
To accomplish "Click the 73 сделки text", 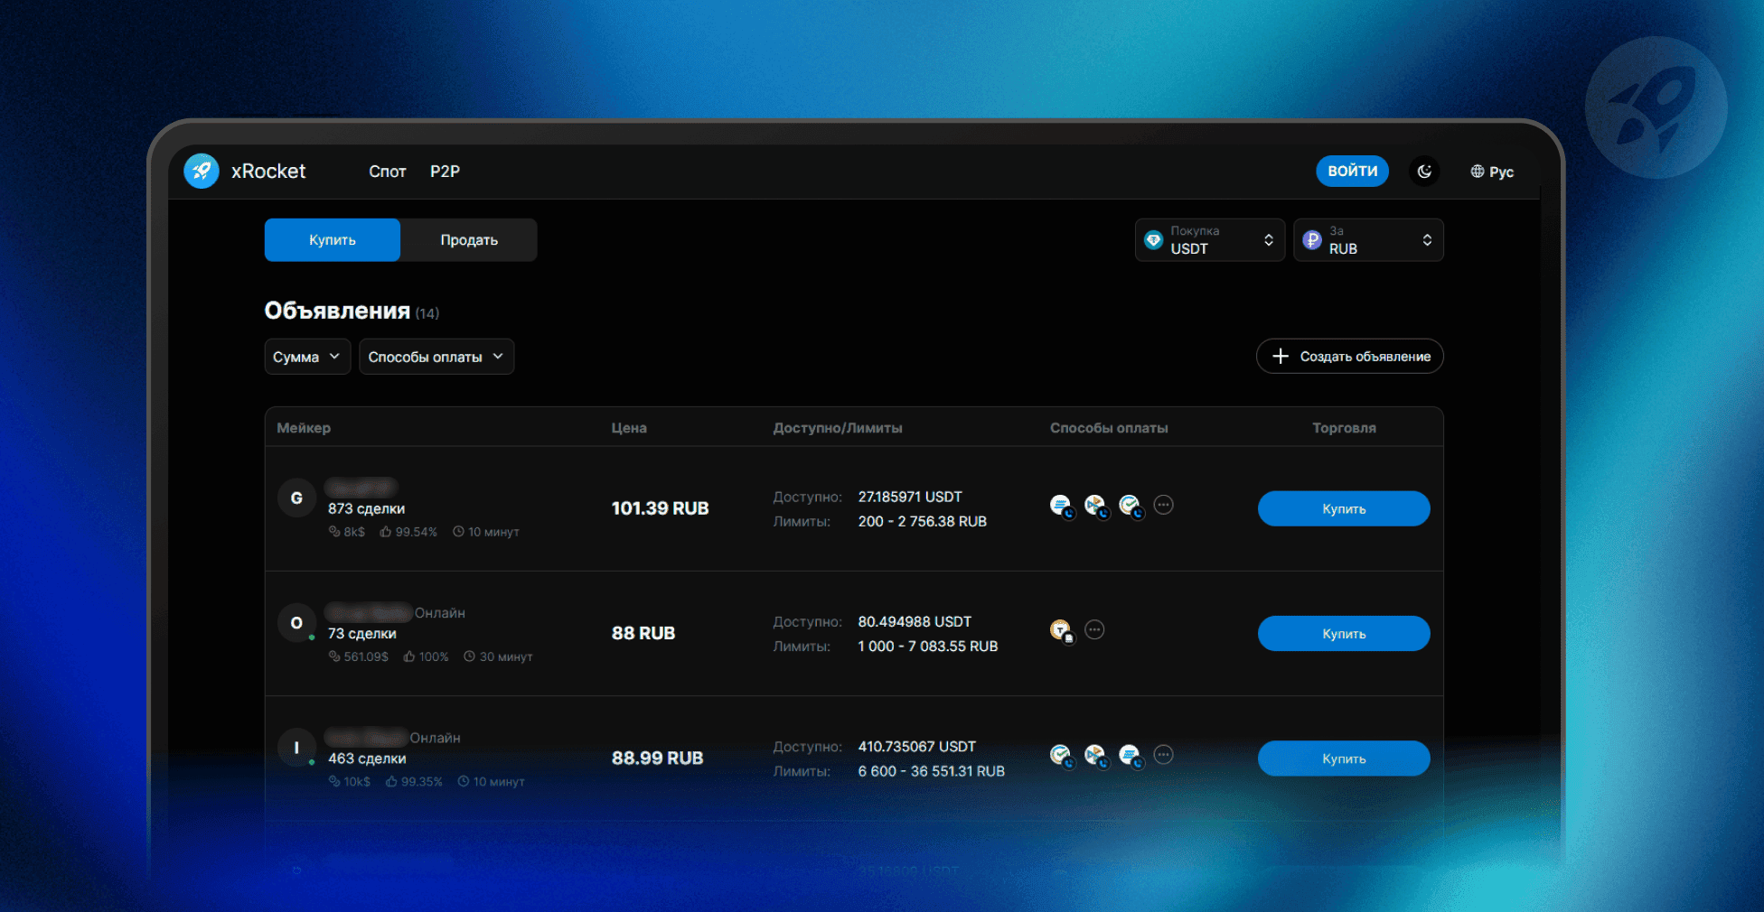I will [361, 633].
